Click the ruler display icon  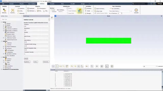(87, 66)
